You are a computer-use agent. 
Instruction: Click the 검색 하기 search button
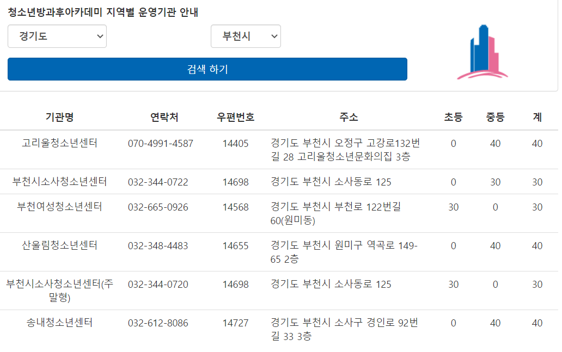[x=207, y=69]
